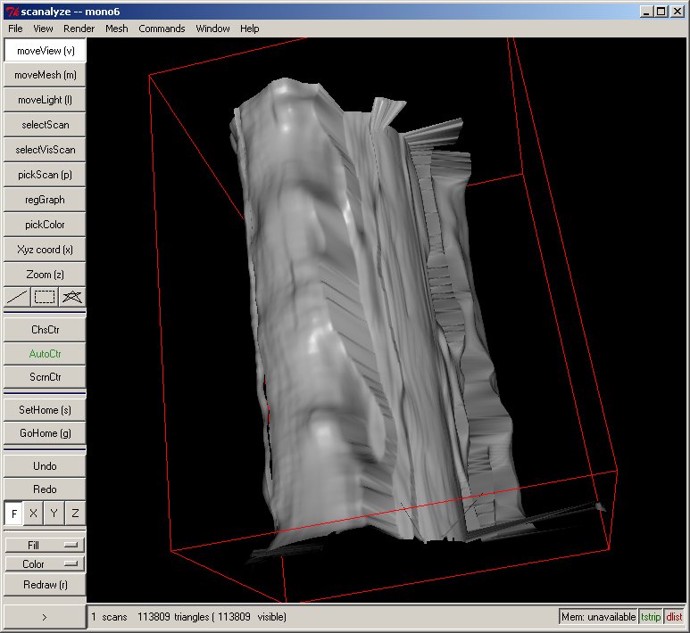Activate the pickColor tool button

tap(45, 225)
